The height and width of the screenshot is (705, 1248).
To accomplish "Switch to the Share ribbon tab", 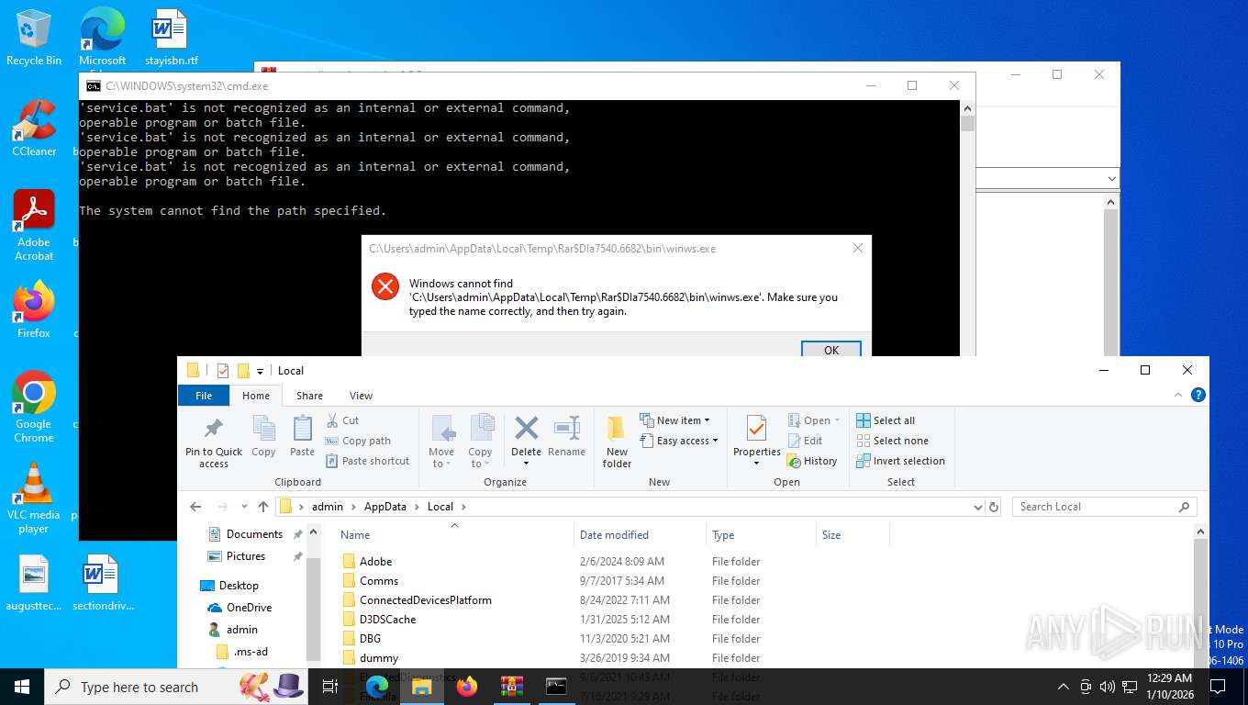I will (309, 396).
